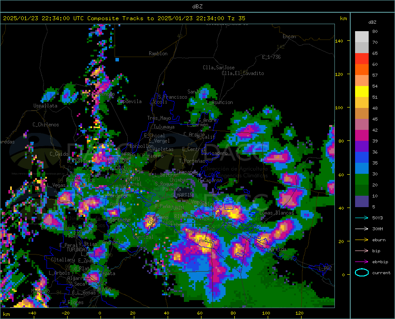Click the bip pink arrow legend icon

point(362,251)
